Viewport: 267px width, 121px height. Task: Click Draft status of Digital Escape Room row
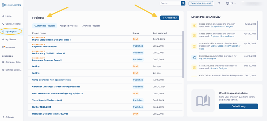tap(136, 39)
